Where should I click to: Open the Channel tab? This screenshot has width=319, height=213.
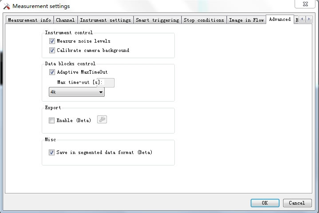[65, 20]
